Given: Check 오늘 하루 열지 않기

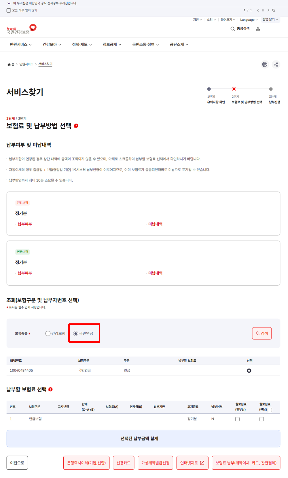Looking at the screenshot, I should tap(8, 10).
